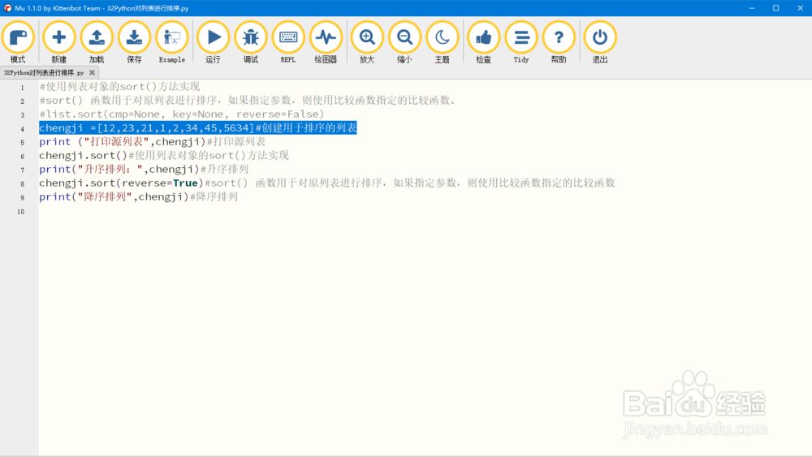This screenshot has height=457, width=812.
Task: Minimize the Mu window
Action: click(752, 8)
